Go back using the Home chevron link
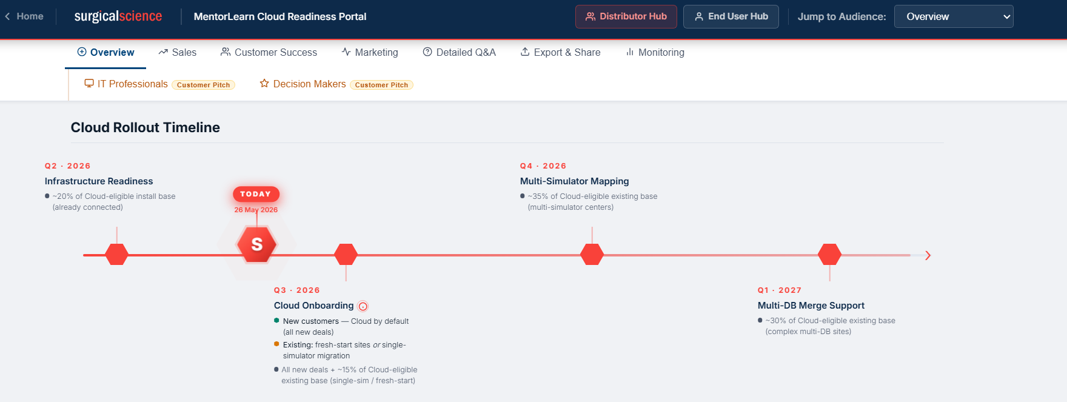The width and height of the screenshot is (1067, 402). coord(24,16)
